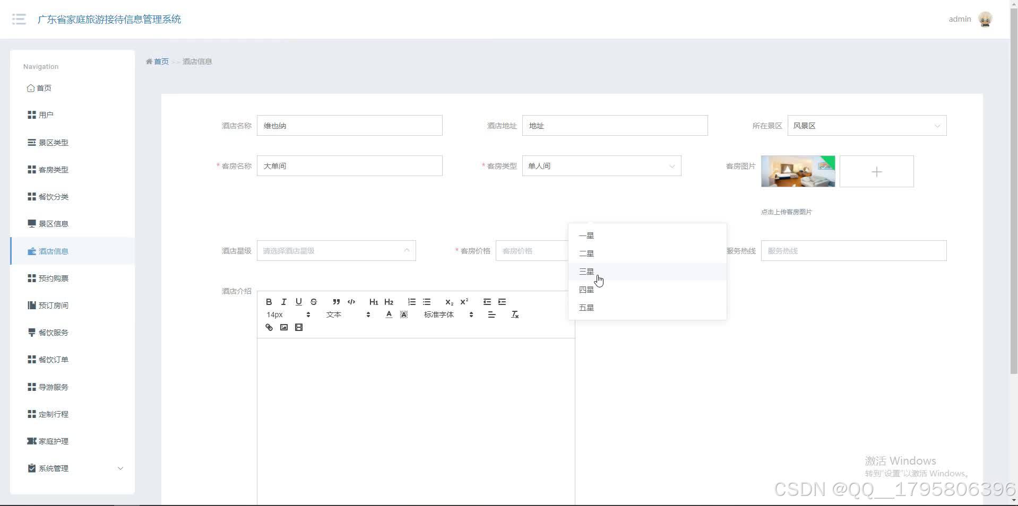This screenshot has width=1018, height=506.
Task: Open the text alignment options
Action: [492, 315]
